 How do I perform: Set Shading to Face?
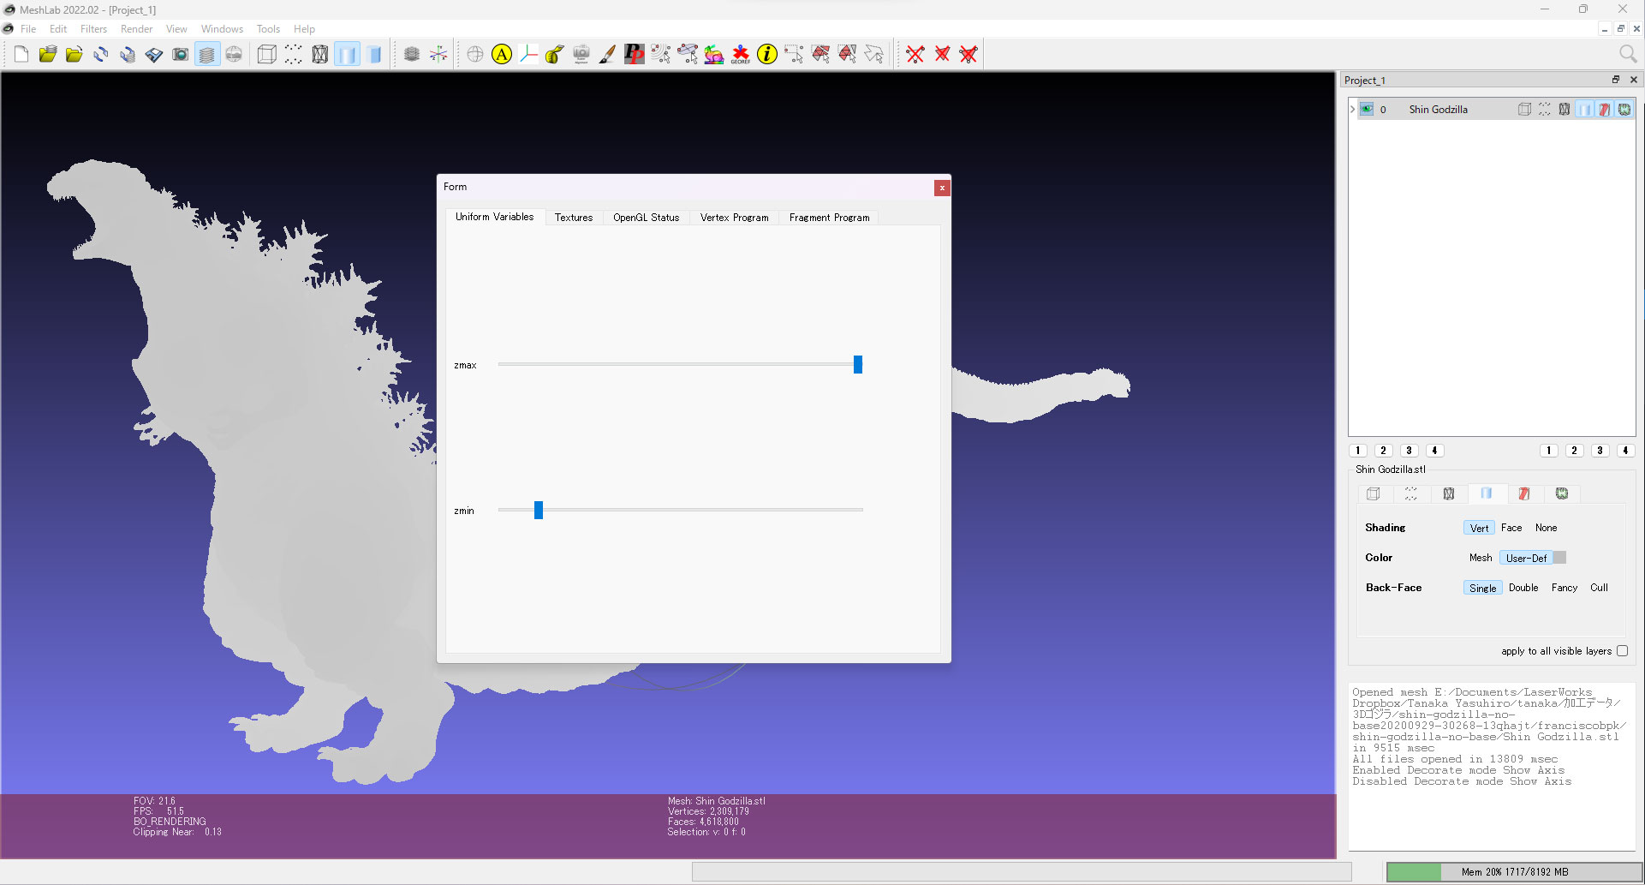coord(1511,528)
